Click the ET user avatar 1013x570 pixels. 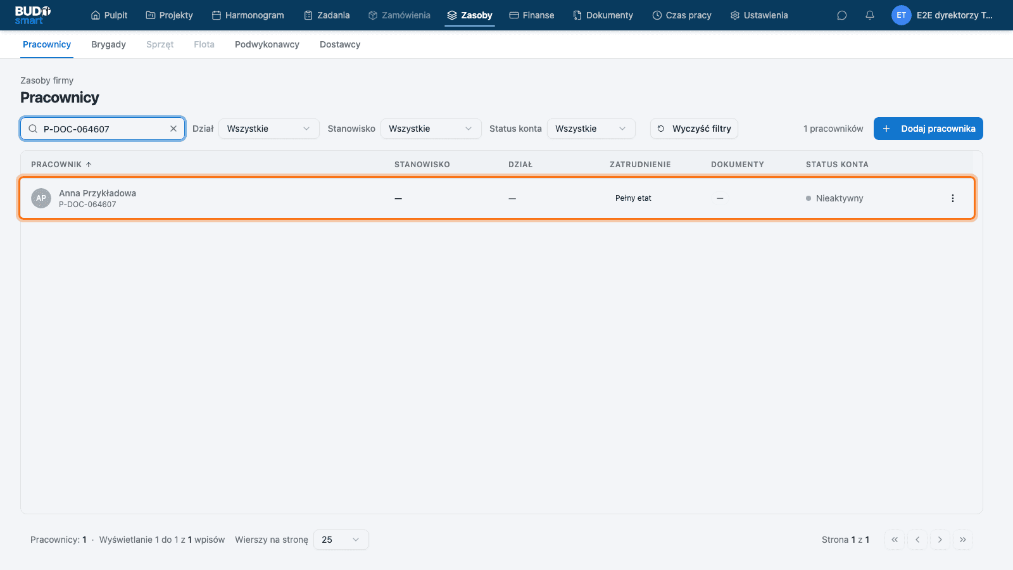point(902,15)
